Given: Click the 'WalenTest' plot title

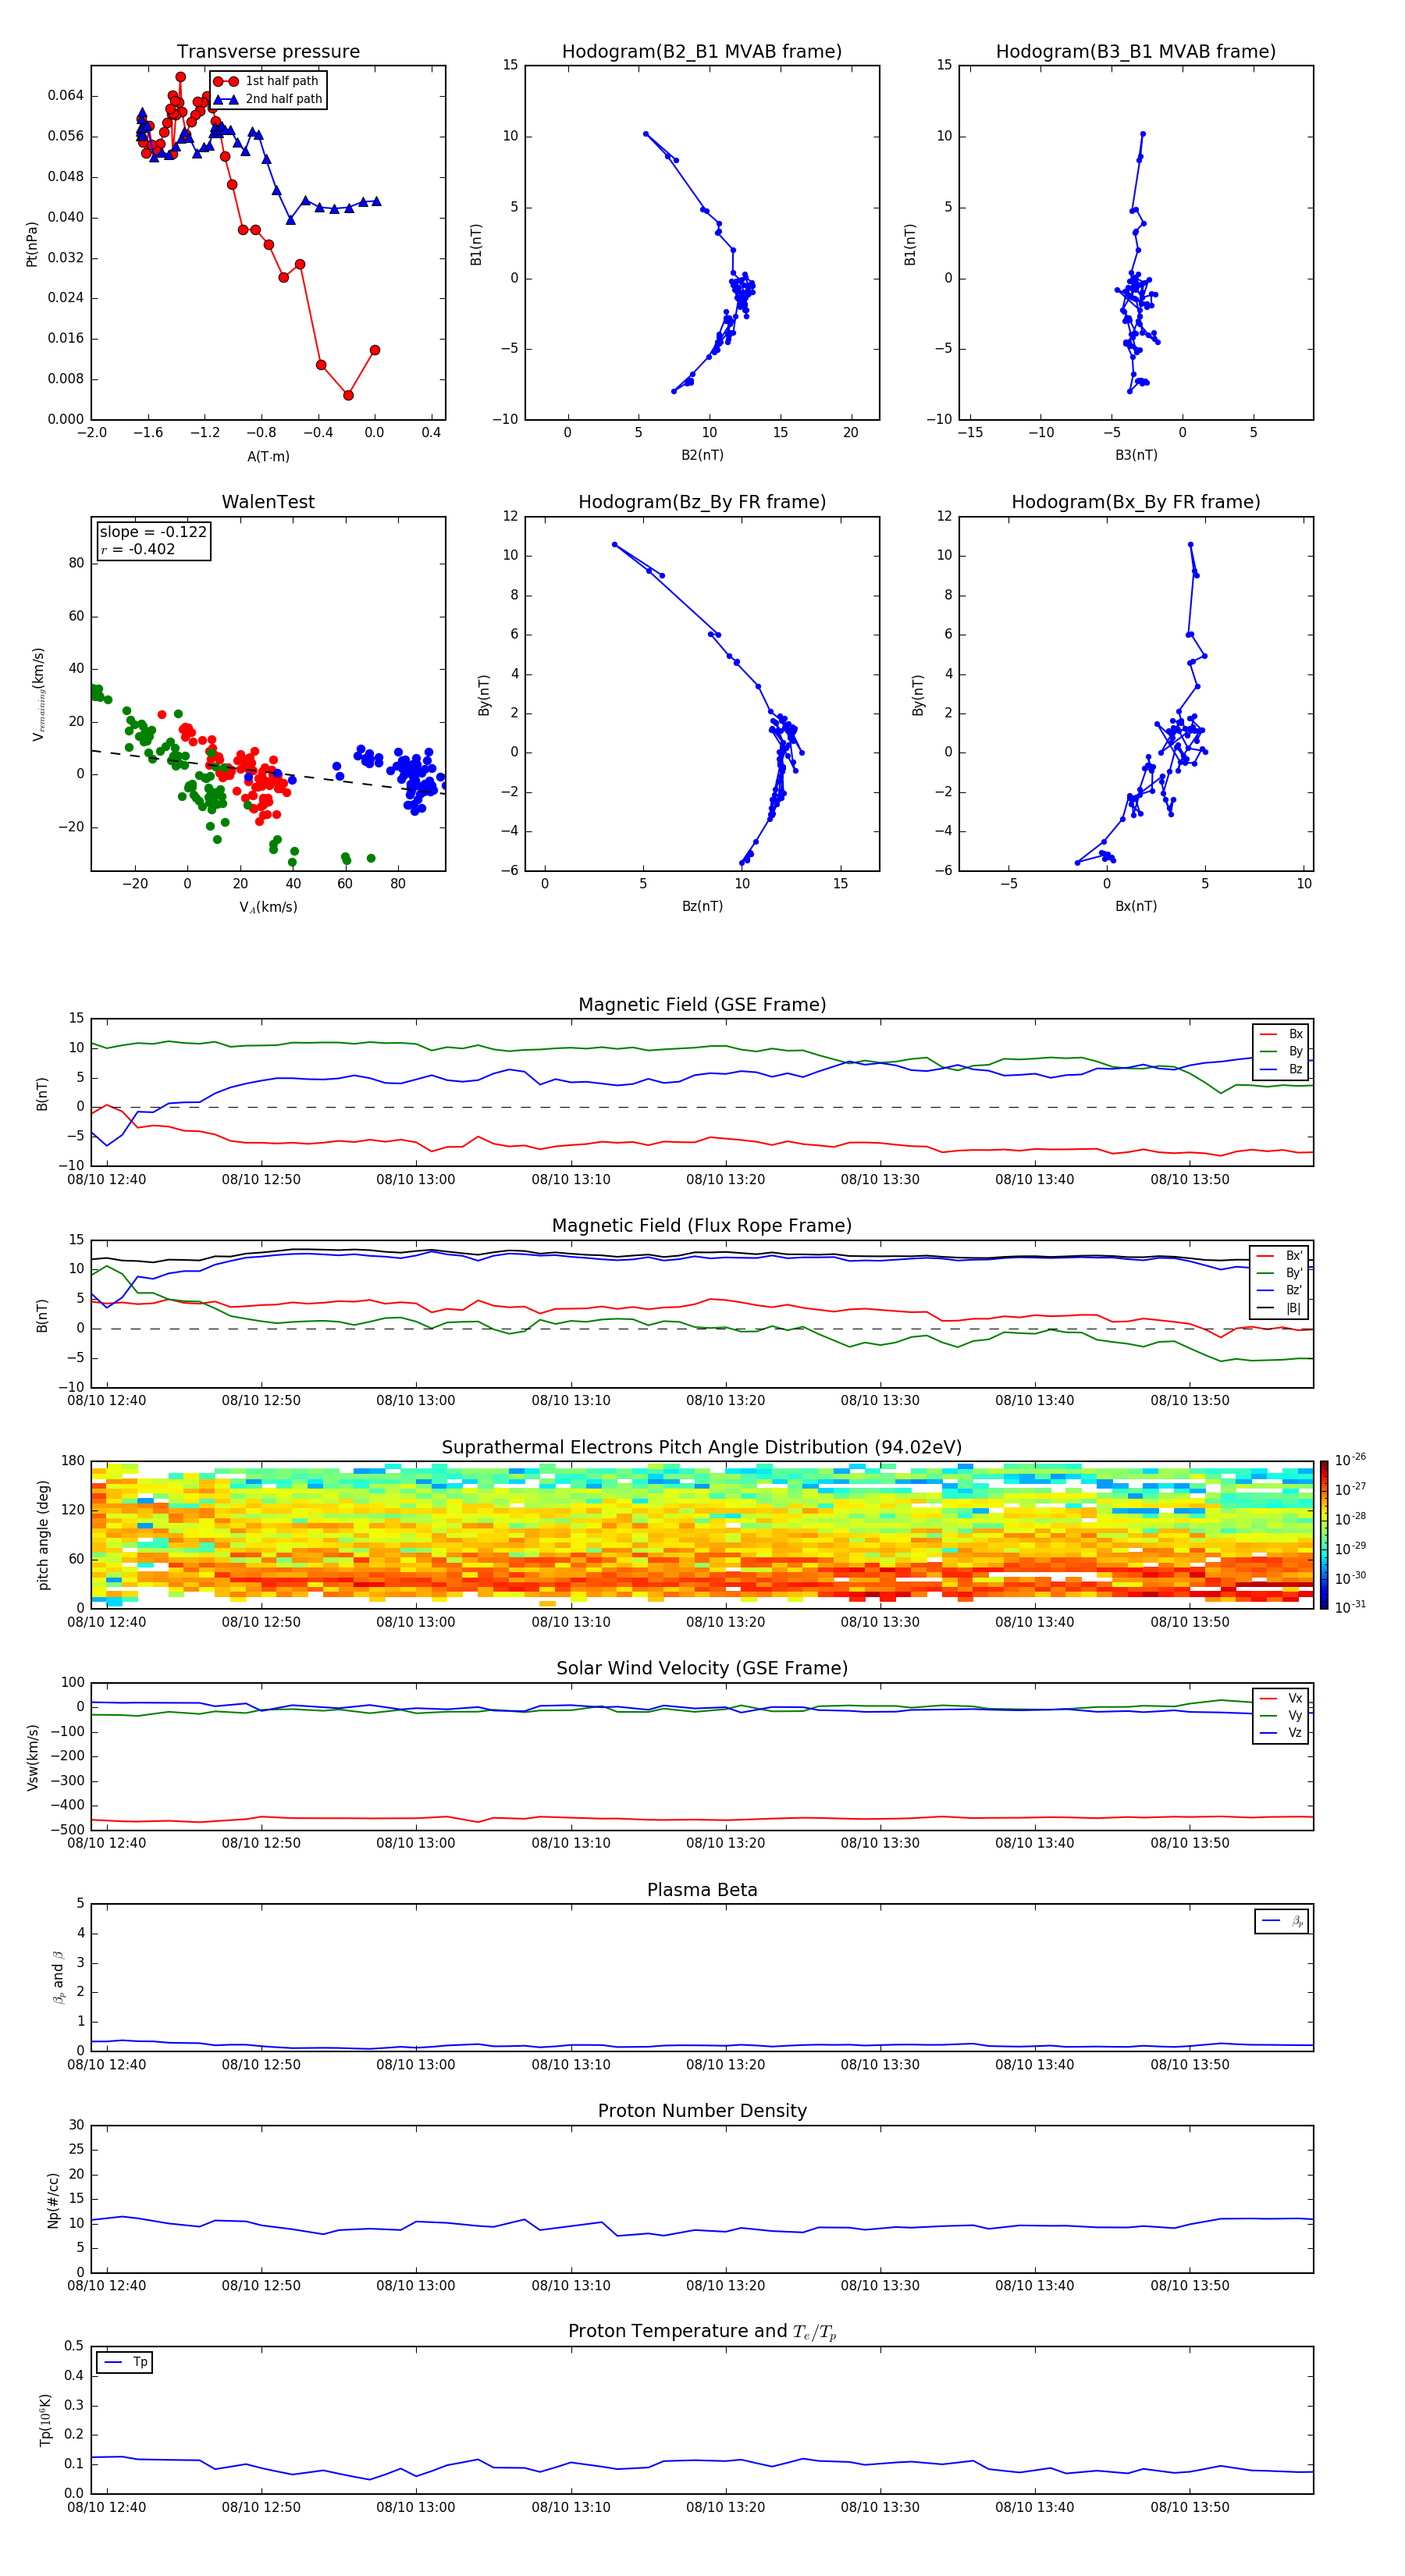Looking at the screenshot, I should [x=268, y=502].
